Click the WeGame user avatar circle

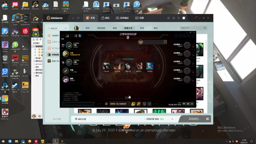[x=184, y=18]
